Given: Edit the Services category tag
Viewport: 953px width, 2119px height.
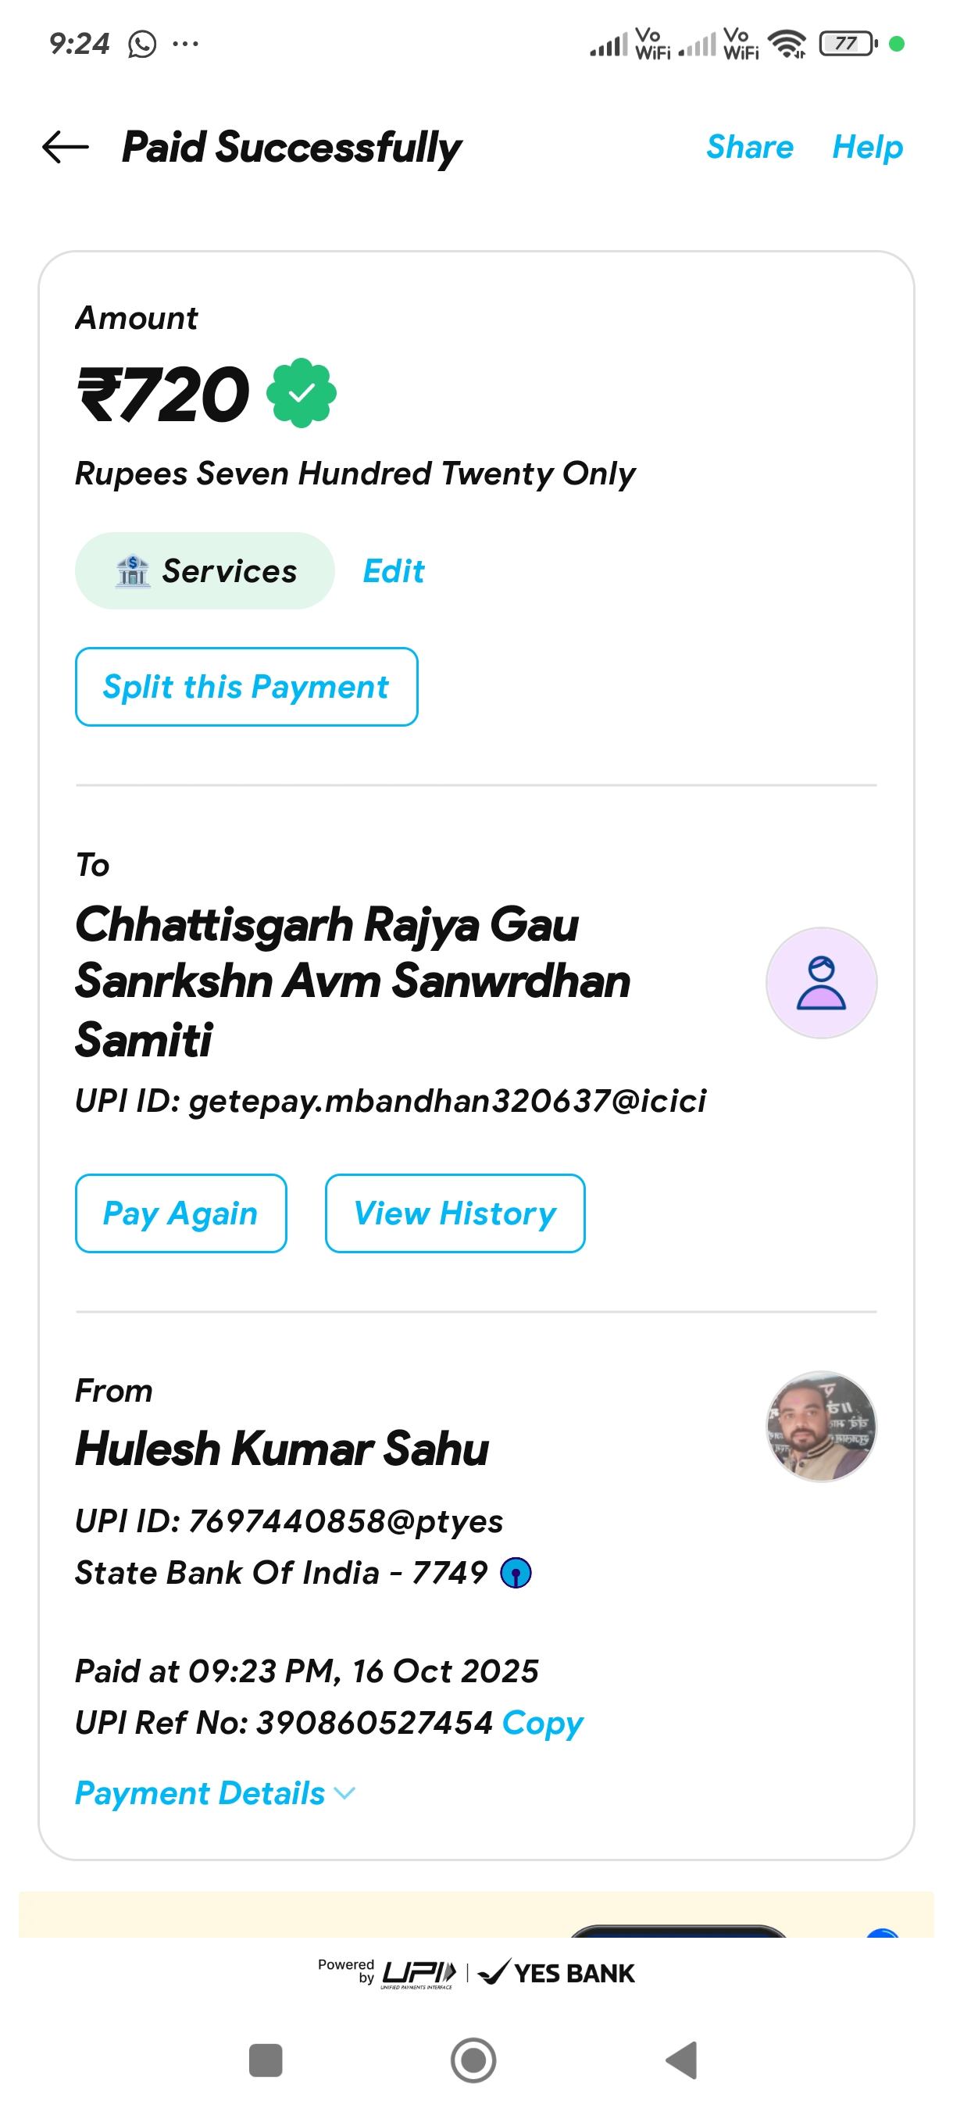Looking at the screenshot, I should [394, 571].
